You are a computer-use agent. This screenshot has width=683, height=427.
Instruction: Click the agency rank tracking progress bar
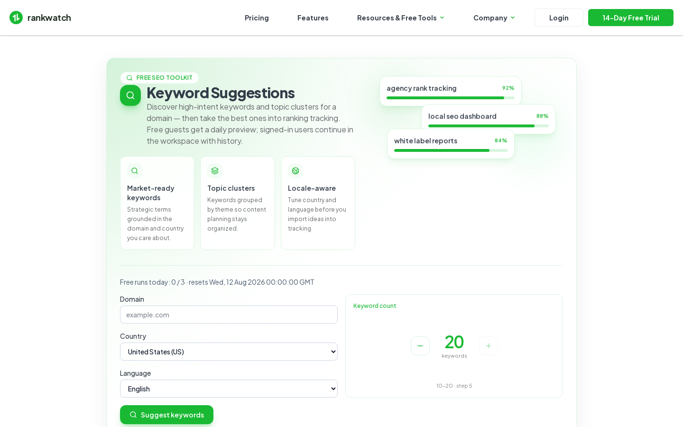point(451,98)
